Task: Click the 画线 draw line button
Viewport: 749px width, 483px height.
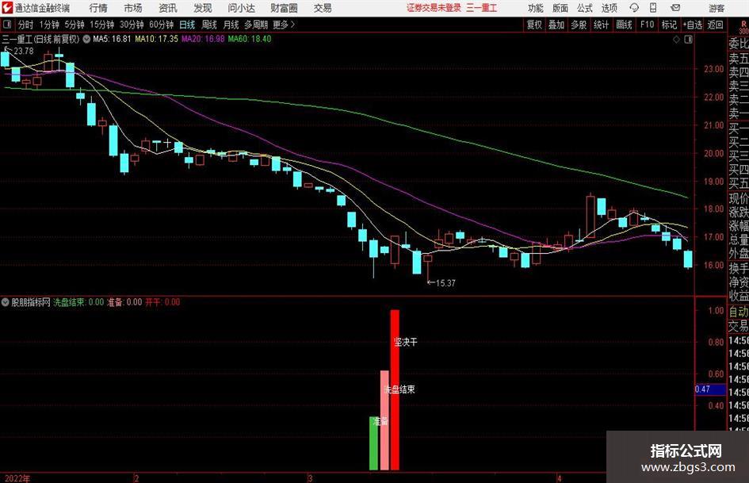Action: point(624,25)
